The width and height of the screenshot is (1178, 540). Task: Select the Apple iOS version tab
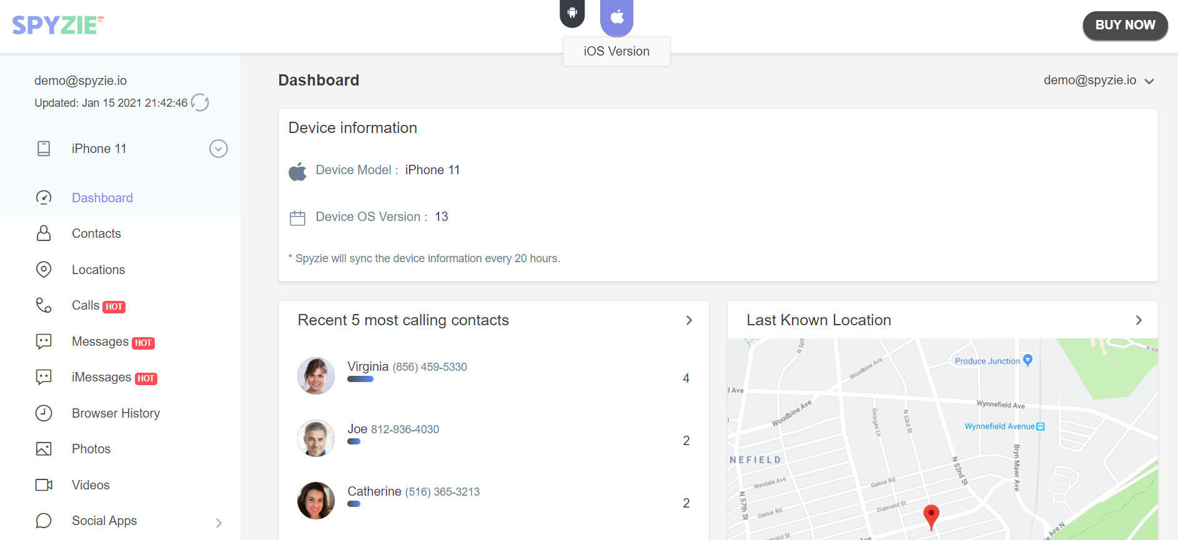pos(616,17)
